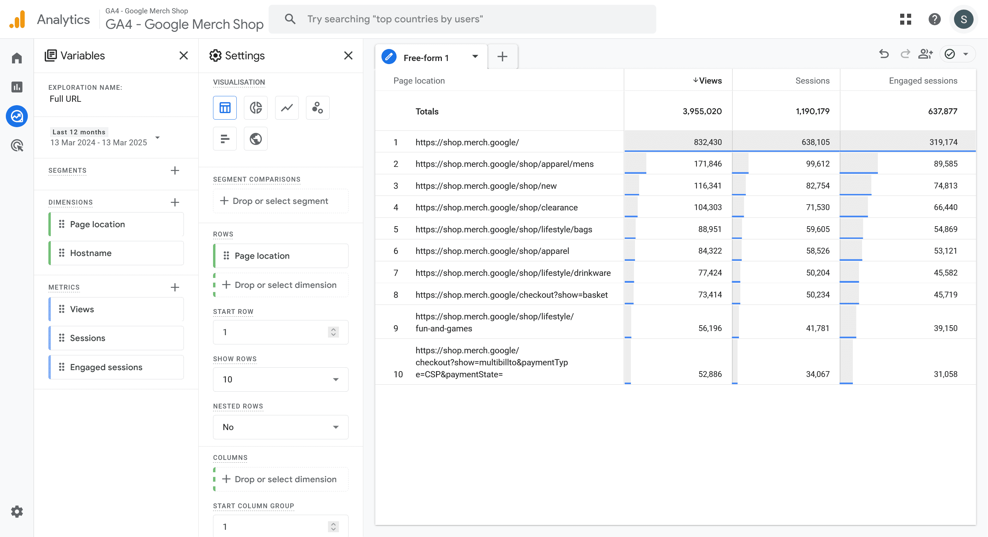Click row https://shop.merch.google/shop/clearance

tap(675, 207)
